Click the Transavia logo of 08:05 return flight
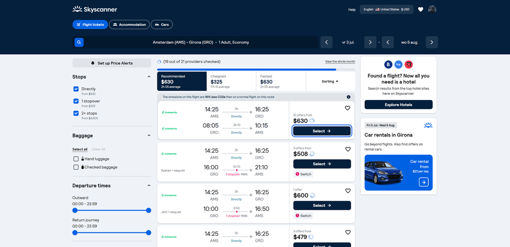Viewport: 510px width, 247px height. pyautogui.click(x=169, y=129)
